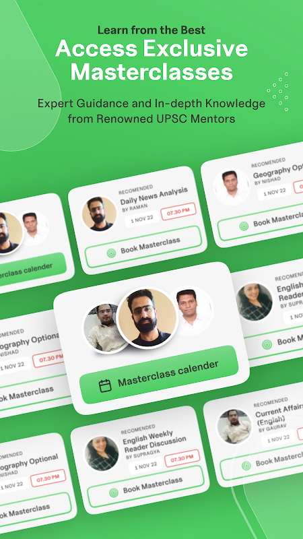Click Raman's avatar in Daily News Analysis card

click(x=99, y=214)
